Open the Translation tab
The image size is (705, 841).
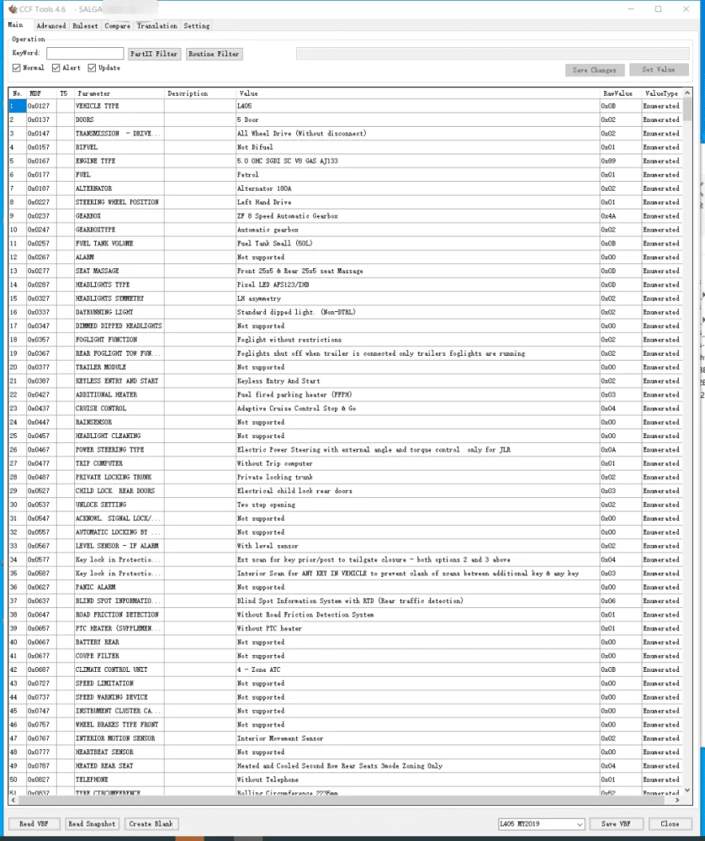click(x=157, y=26)
